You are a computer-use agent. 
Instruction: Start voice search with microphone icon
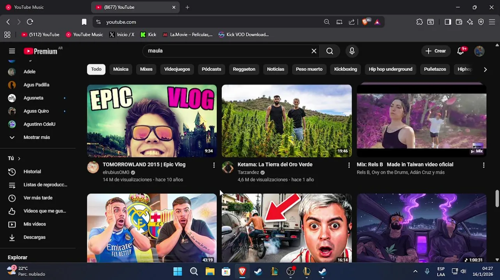point(352,51)
